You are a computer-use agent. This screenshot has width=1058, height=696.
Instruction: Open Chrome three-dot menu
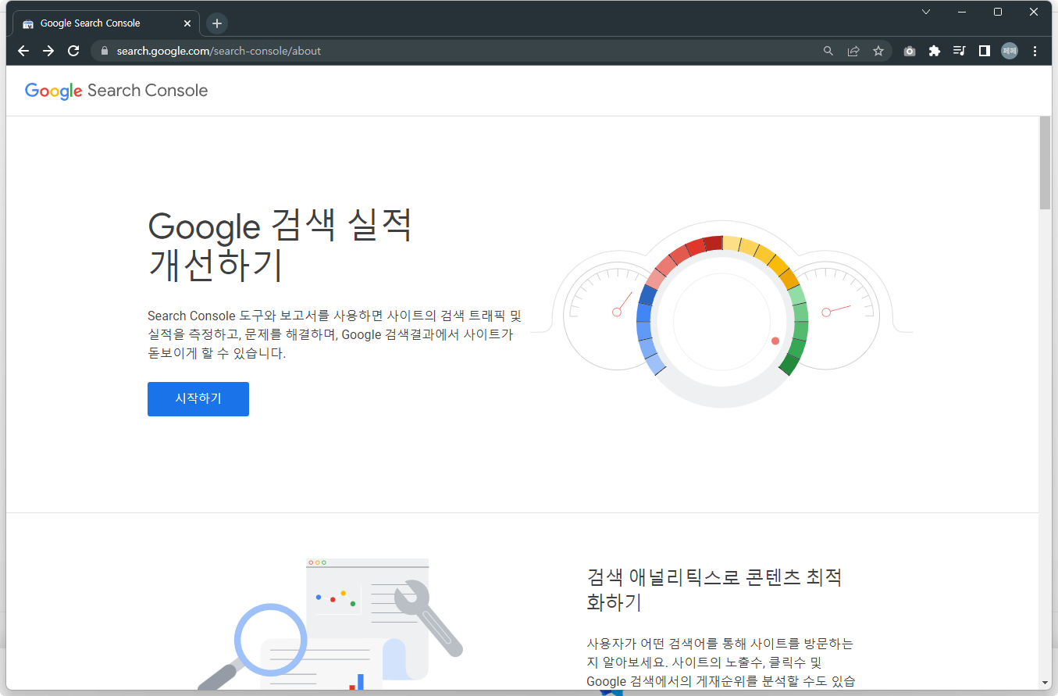click(x=1035, y=51)
